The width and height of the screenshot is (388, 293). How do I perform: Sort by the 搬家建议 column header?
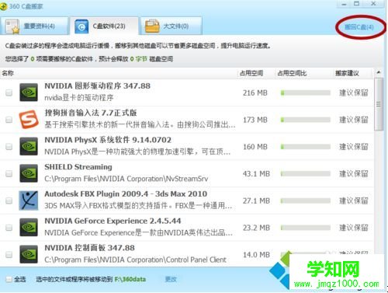[347, 73]
